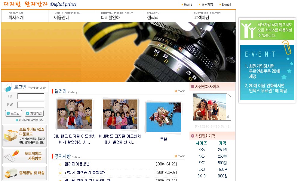Viewport: 298px width, 181px height.
Task: Click the yellow paperclip icon on EVENT banner
Action: click(x=287, y=47)
